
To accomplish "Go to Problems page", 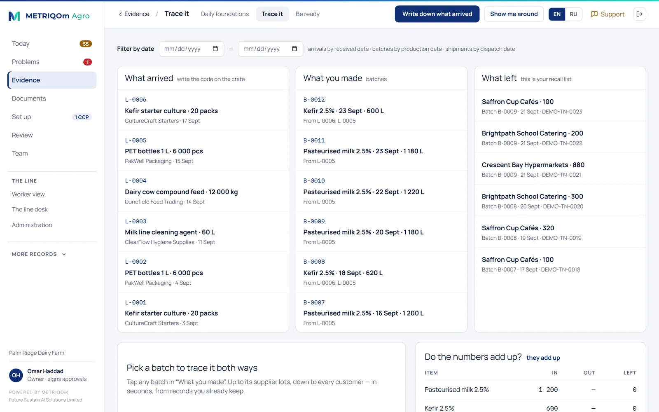I will tap(52, 62).
